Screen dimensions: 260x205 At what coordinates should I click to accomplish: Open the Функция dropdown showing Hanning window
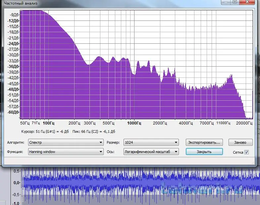[66, 152]
